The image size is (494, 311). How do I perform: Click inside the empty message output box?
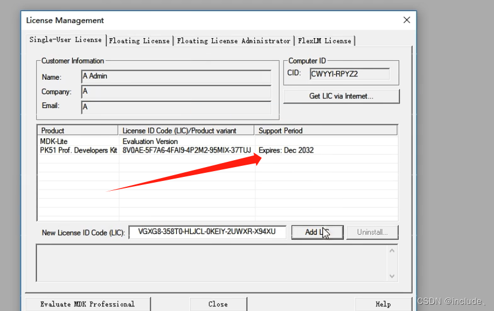click(x=212, y=263)
